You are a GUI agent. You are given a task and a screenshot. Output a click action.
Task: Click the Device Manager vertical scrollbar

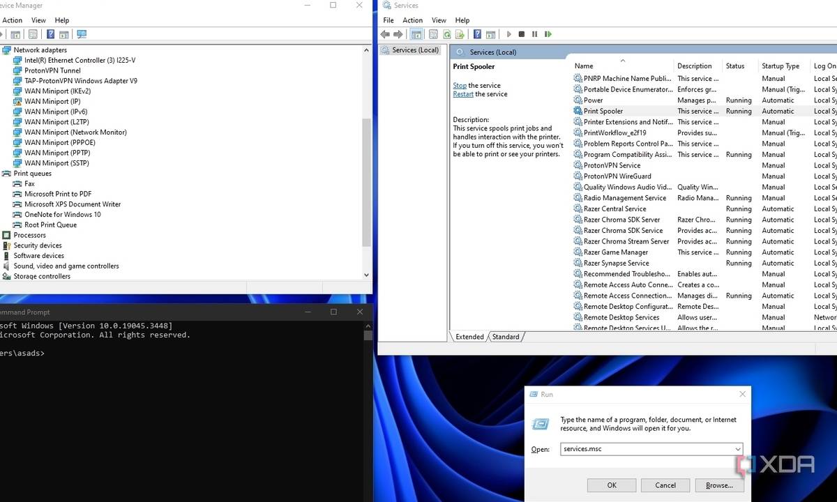point(367,181)
